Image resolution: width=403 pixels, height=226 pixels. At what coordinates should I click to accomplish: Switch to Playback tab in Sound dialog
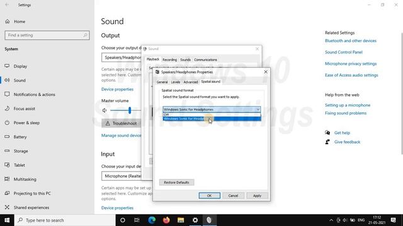coord(153,59)
